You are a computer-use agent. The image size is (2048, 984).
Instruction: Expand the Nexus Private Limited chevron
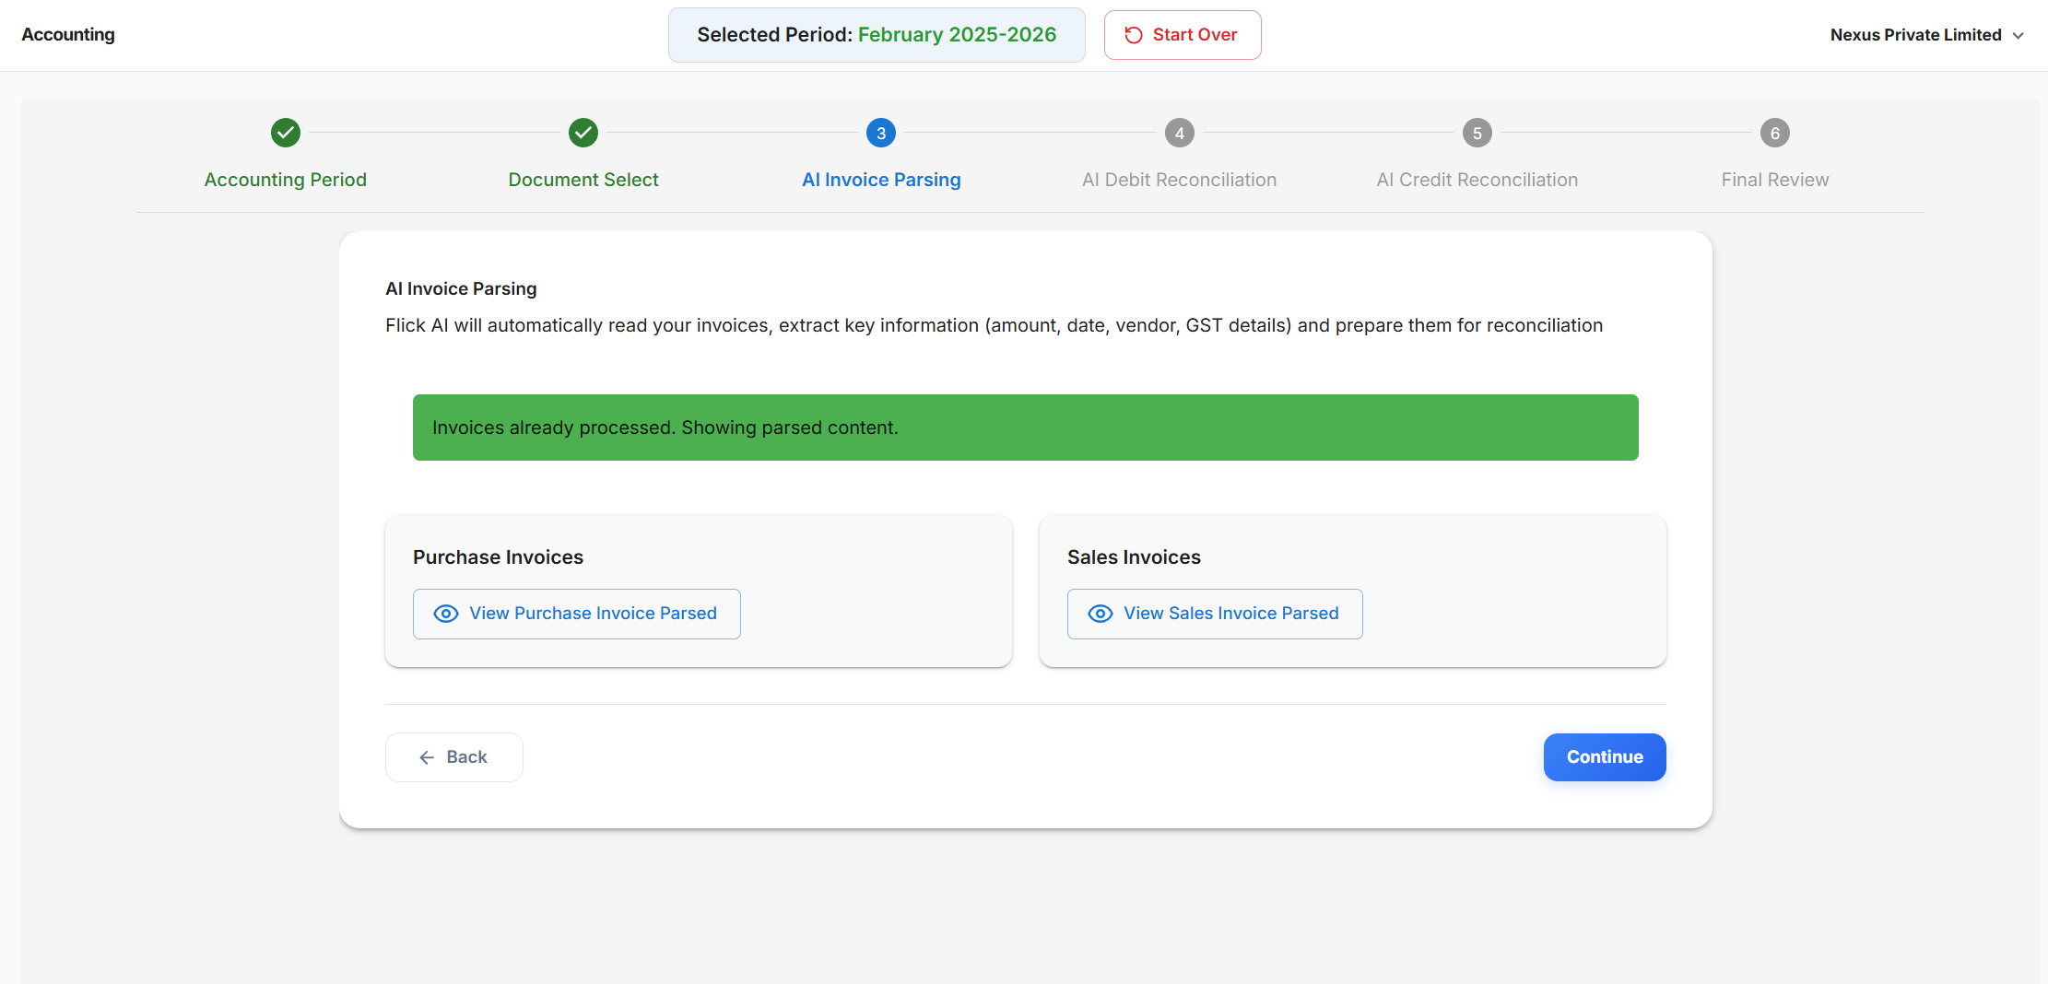(2019, 35)
